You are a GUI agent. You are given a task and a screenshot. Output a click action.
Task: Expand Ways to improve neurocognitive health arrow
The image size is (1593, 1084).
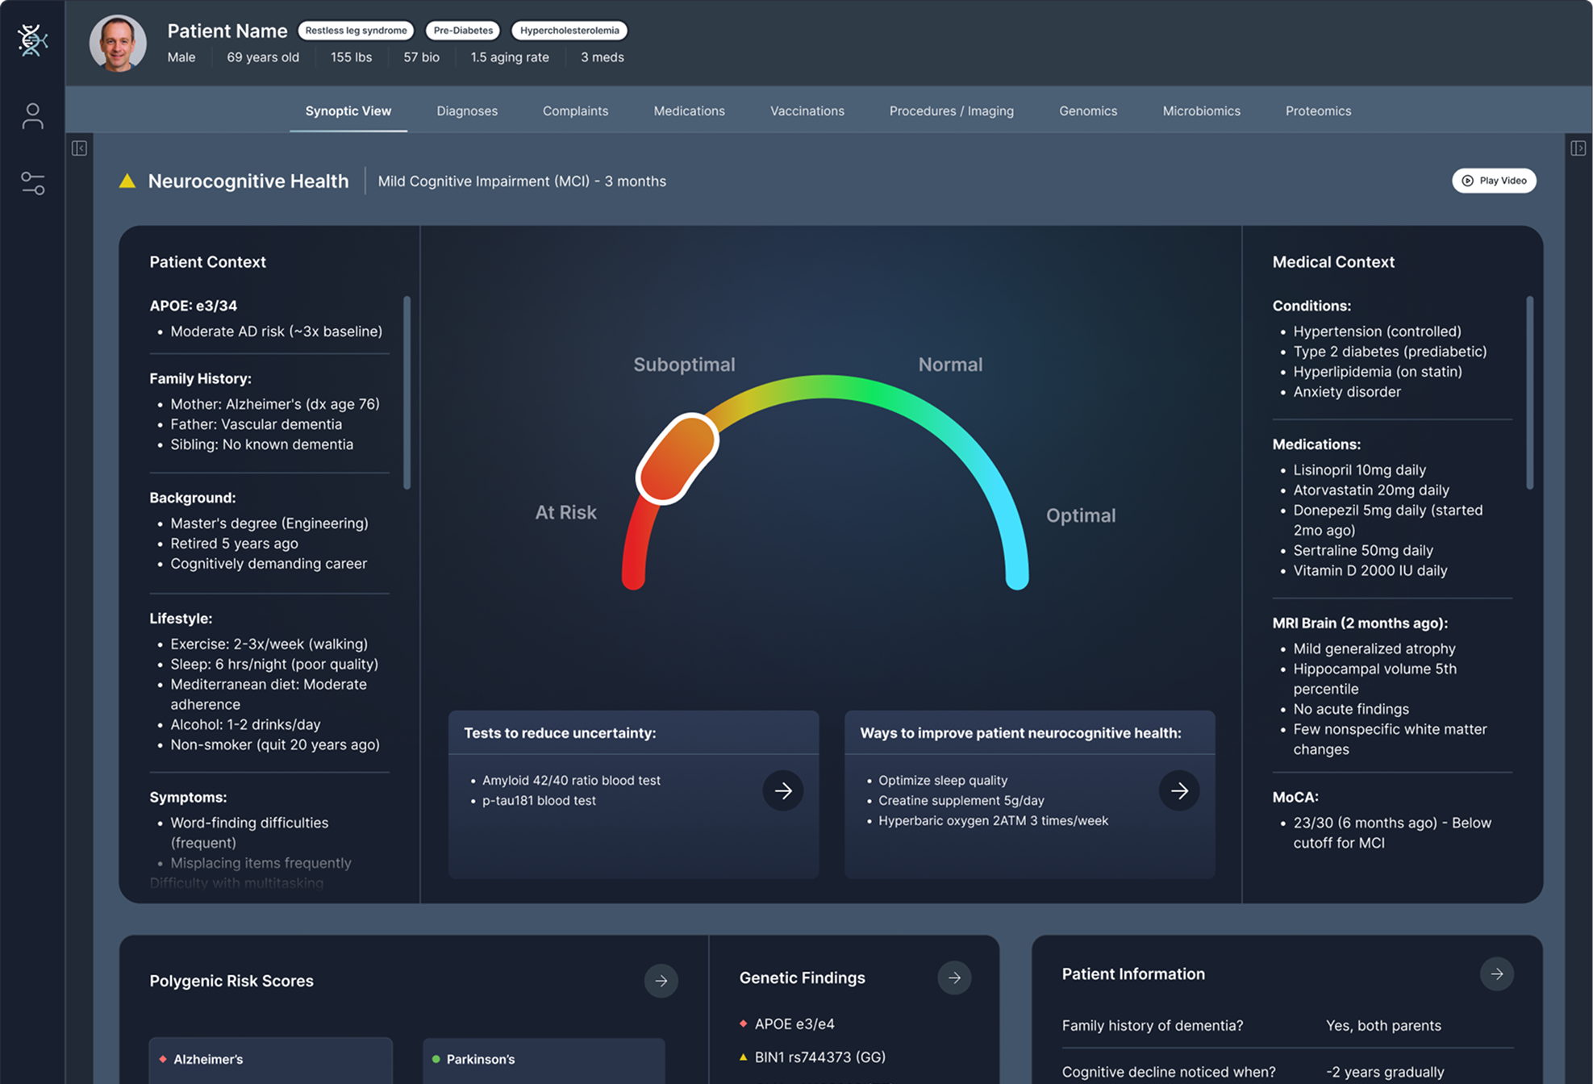click(x=1178, y=790)
